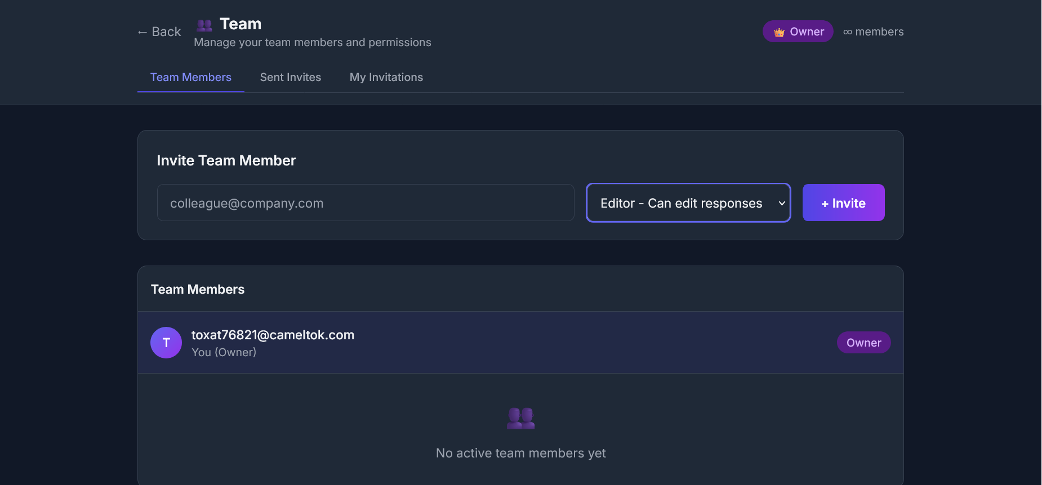Screen dimensions: 1042x485
Task: Focus the colleague email input field
Action: (365, 203)
